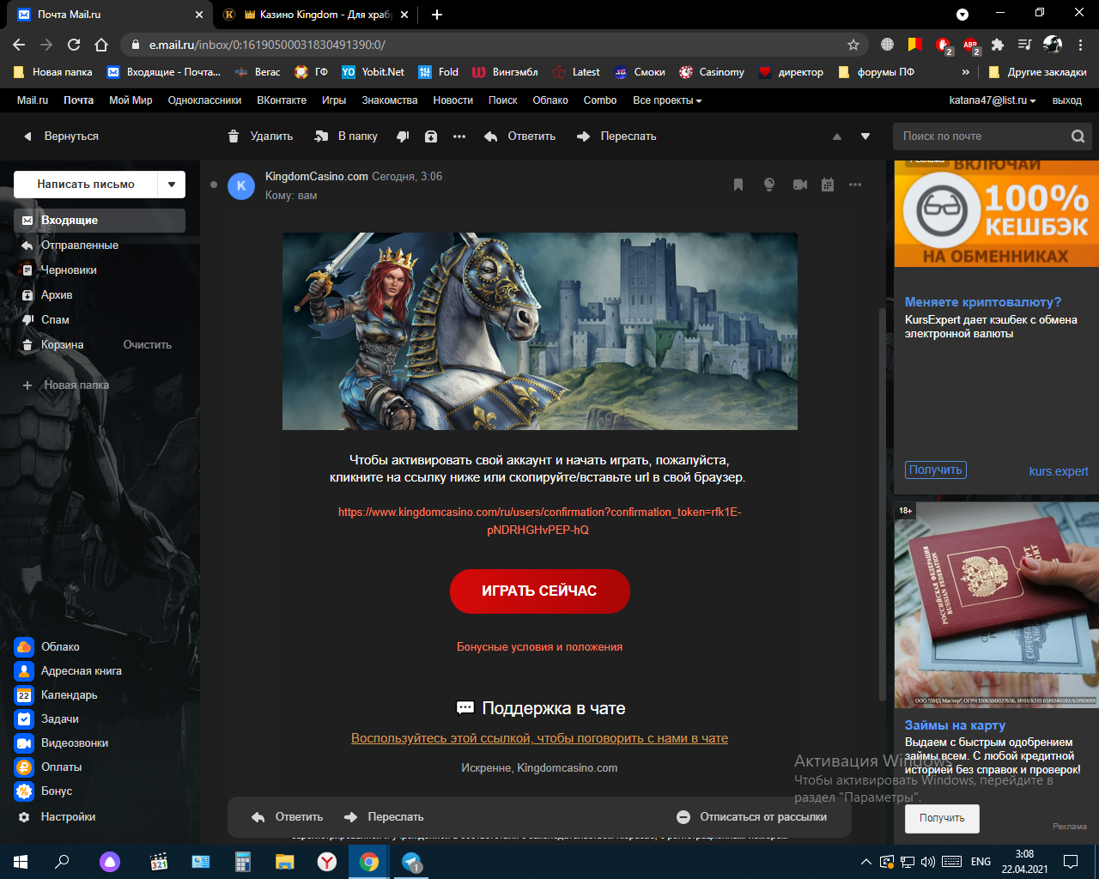Open Черновики folder
The image size is (1099, 879).
point(59,270)
